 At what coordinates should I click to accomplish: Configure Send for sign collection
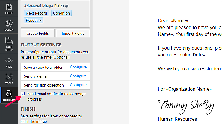78,85
